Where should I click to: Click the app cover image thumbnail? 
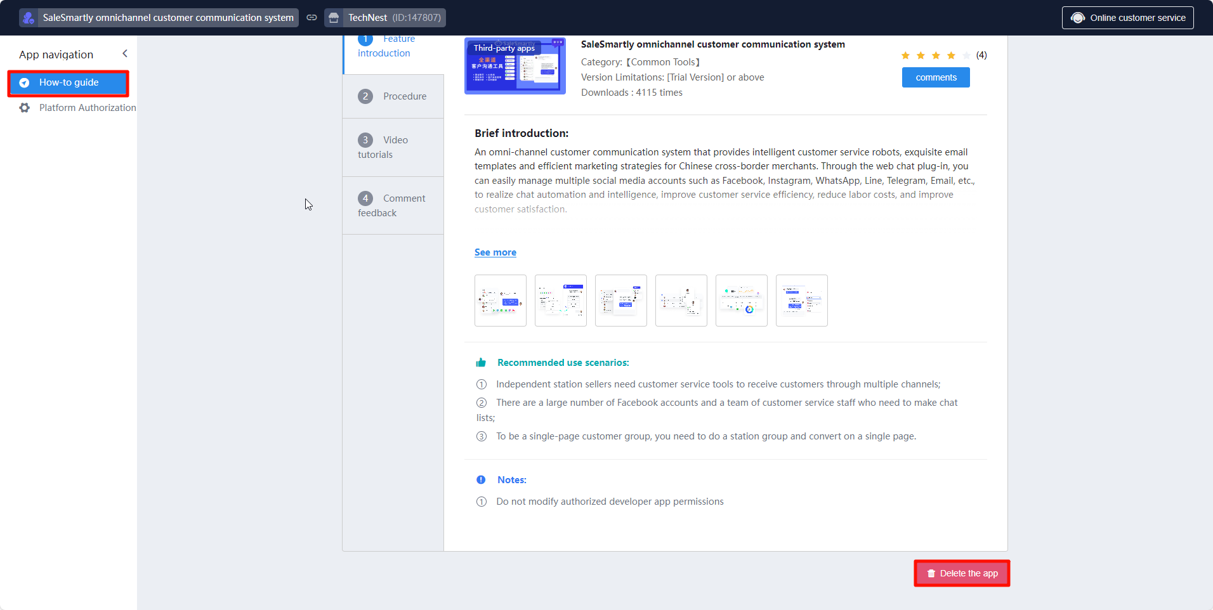(x=515, y=66)
